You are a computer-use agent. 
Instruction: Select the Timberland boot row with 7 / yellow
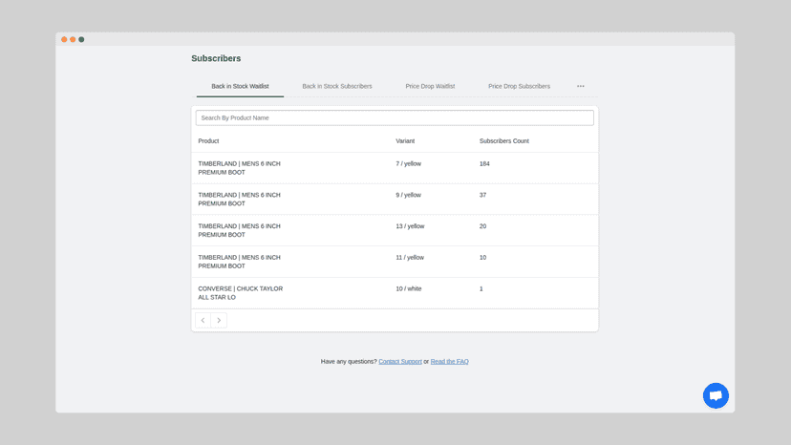point(395,168)
